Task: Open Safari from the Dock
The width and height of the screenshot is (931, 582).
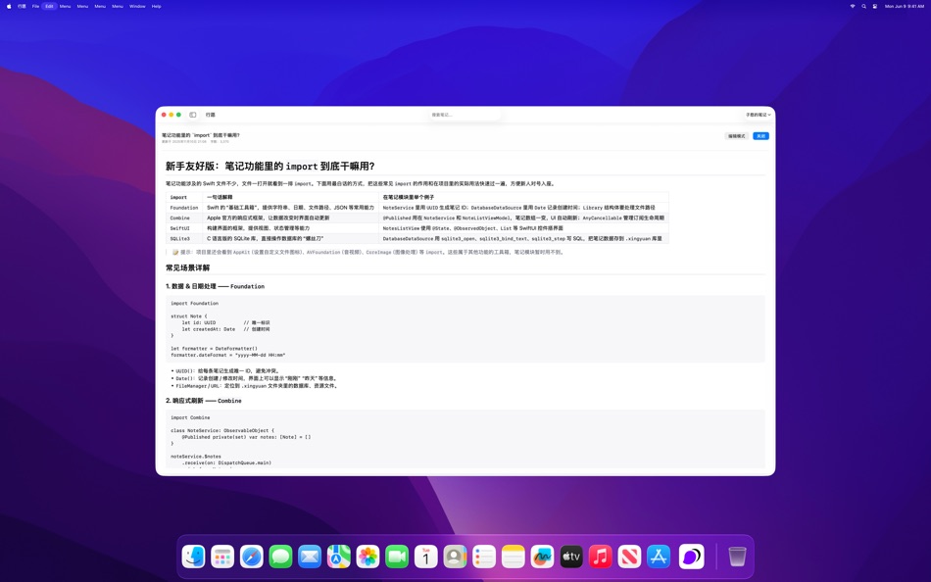Action: click(x=250, y=557)
